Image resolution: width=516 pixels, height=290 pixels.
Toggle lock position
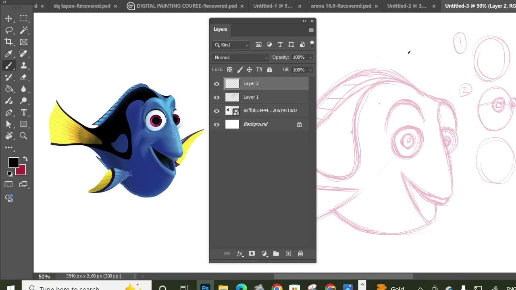250,70
